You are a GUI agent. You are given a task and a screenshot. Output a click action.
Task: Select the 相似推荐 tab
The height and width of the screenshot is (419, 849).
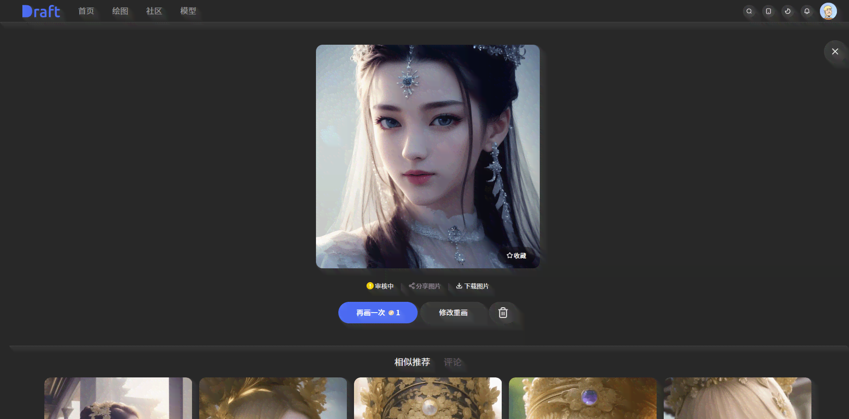(412, 362)
